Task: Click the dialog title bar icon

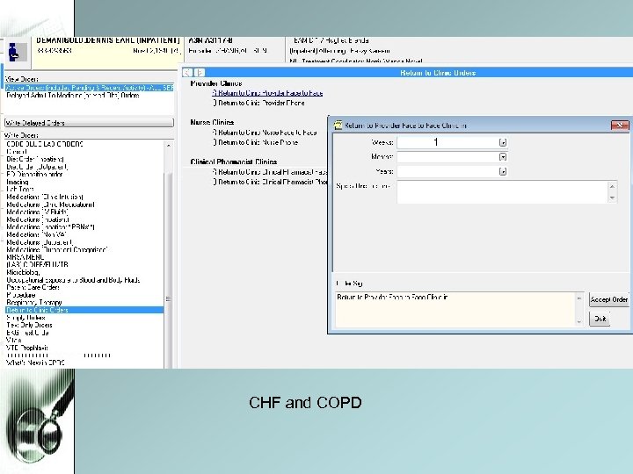Action: (x=338, y=126)
